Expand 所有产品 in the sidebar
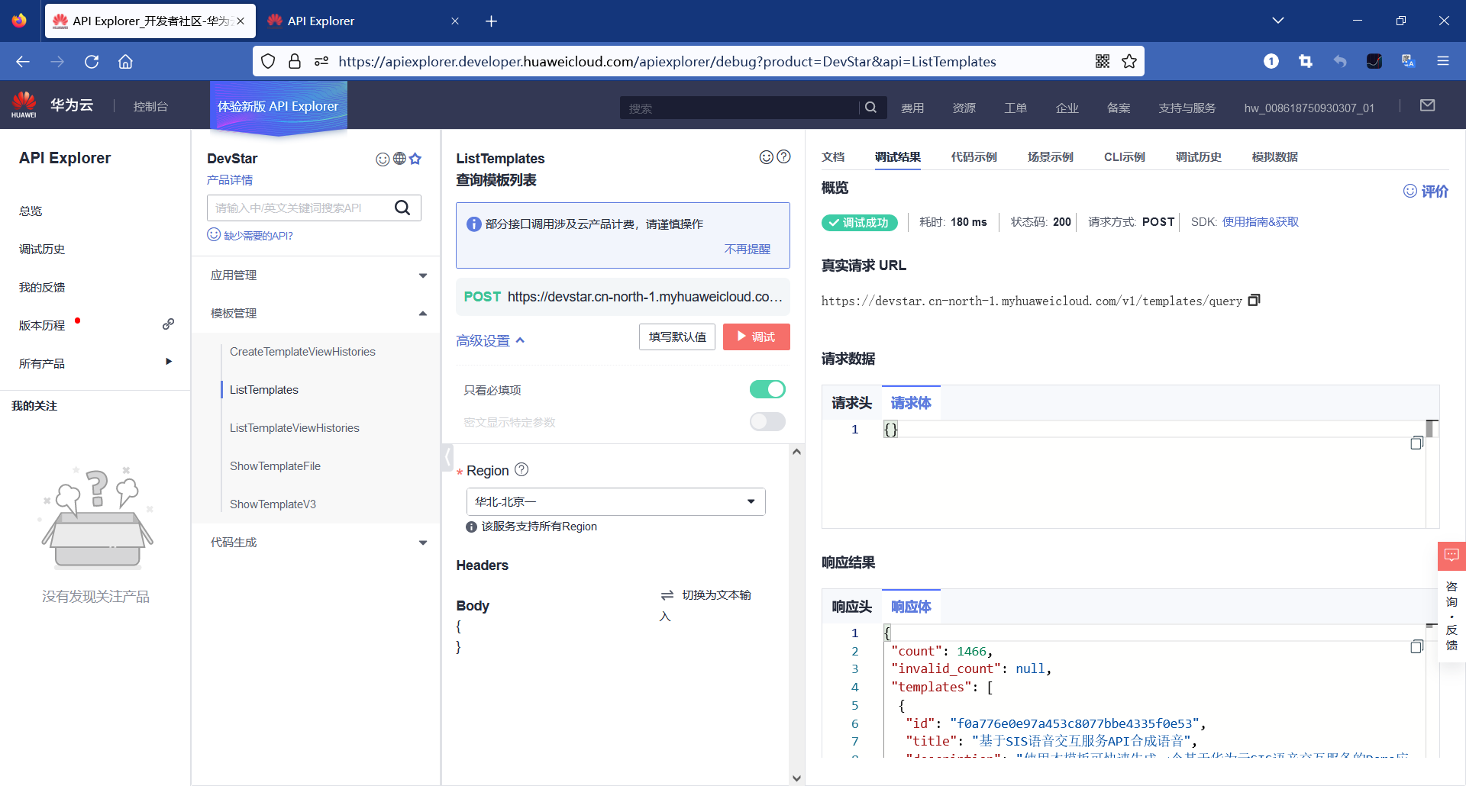The width and height of the screenshot is (1466, 786). pos(95,363)
